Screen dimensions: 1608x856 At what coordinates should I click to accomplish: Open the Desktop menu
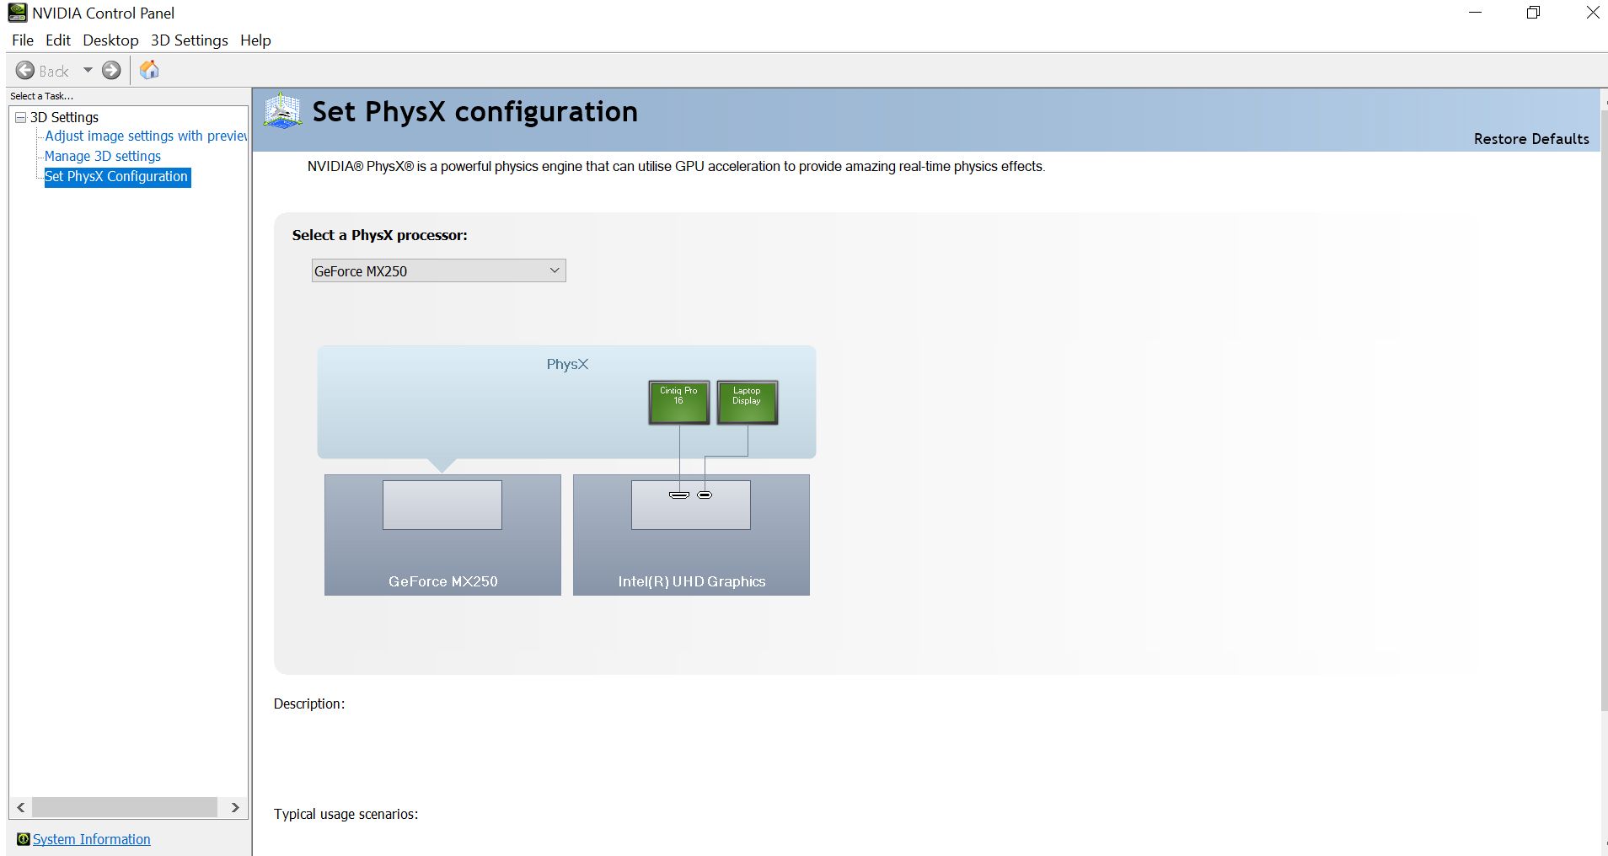110,40
